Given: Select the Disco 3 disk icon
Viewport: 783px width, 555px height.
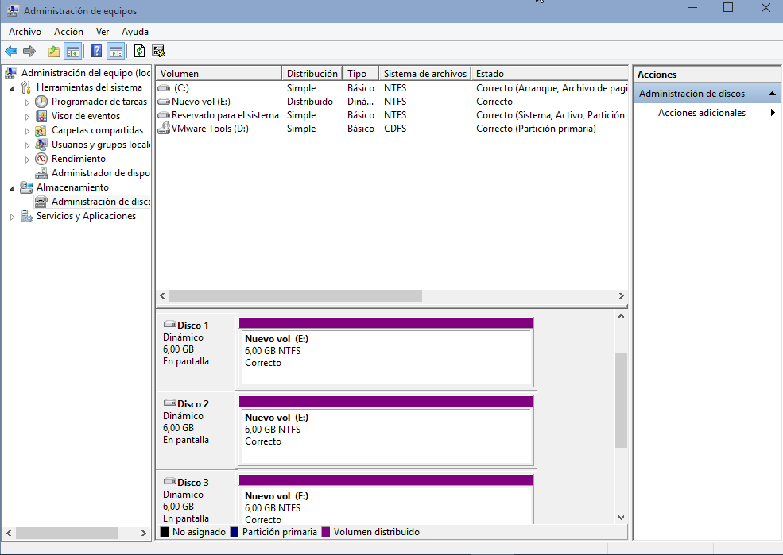Looking at the screenshot, I should [x=170, y=482].
